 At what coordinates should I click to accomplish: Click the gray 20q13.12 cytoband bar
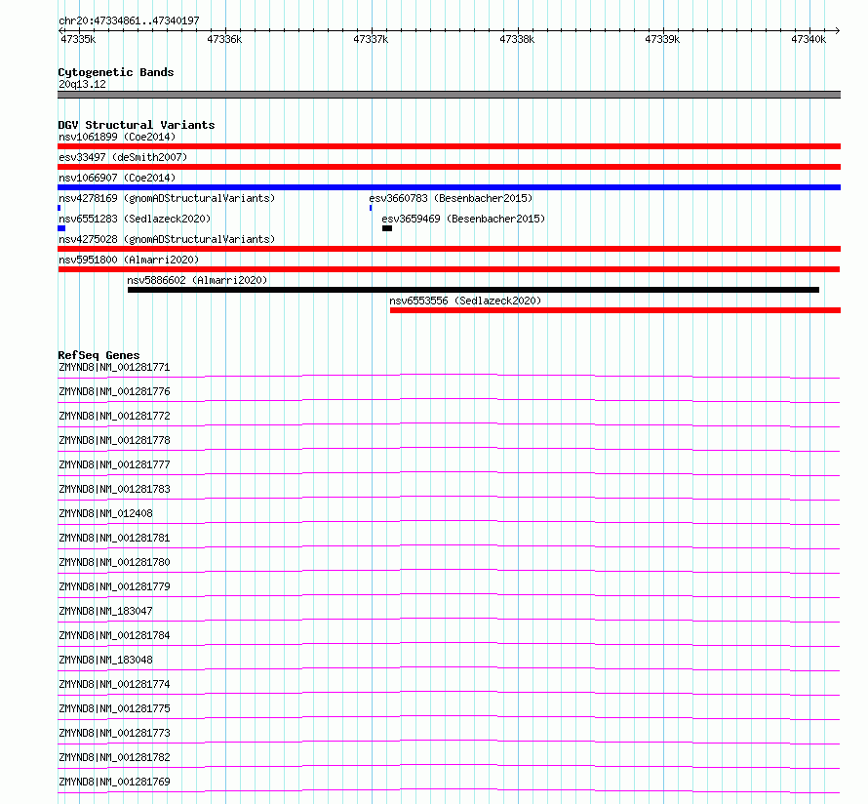[x=449, y=95]
